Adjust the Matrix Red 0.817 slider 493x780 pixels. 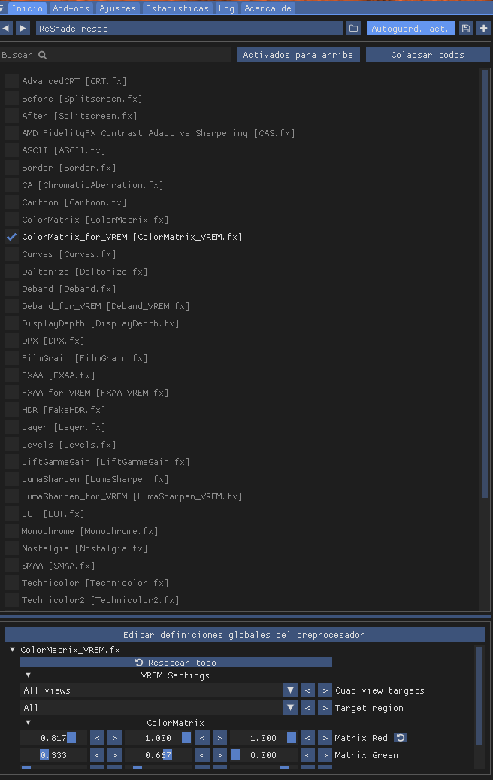pyautogui.click(x=53, y=738)
